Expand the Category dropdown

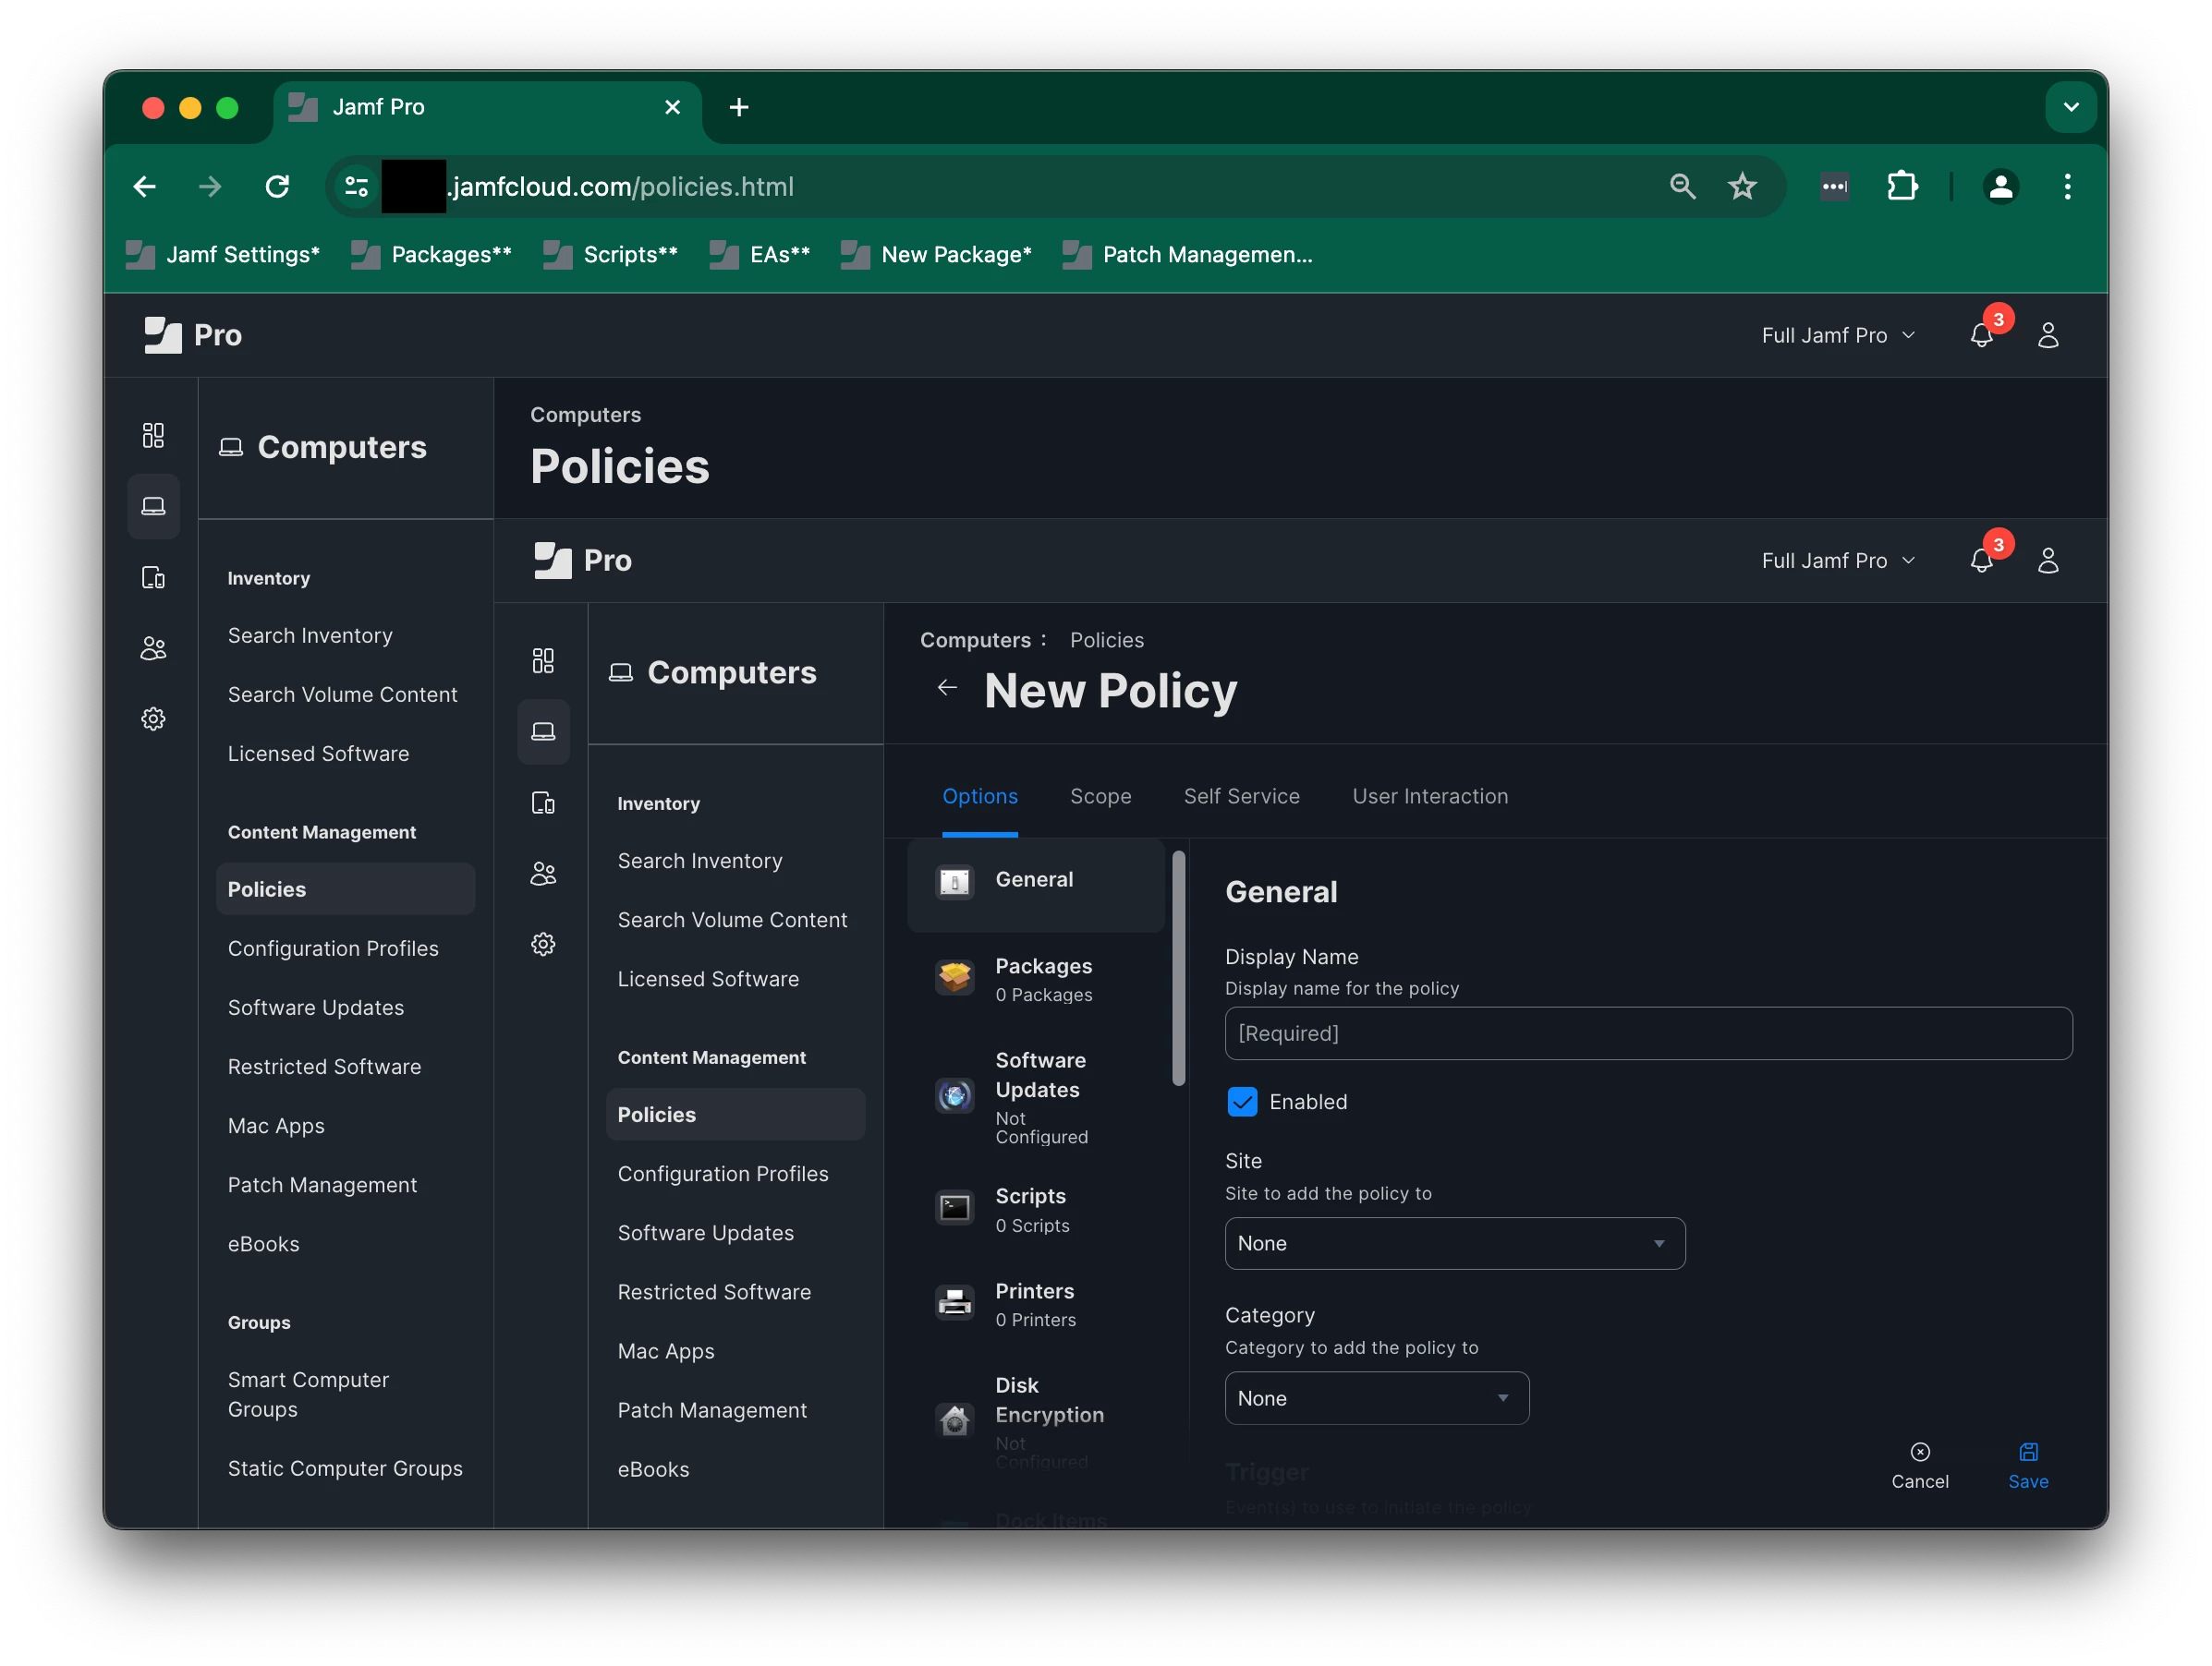coord(1376,1398)
